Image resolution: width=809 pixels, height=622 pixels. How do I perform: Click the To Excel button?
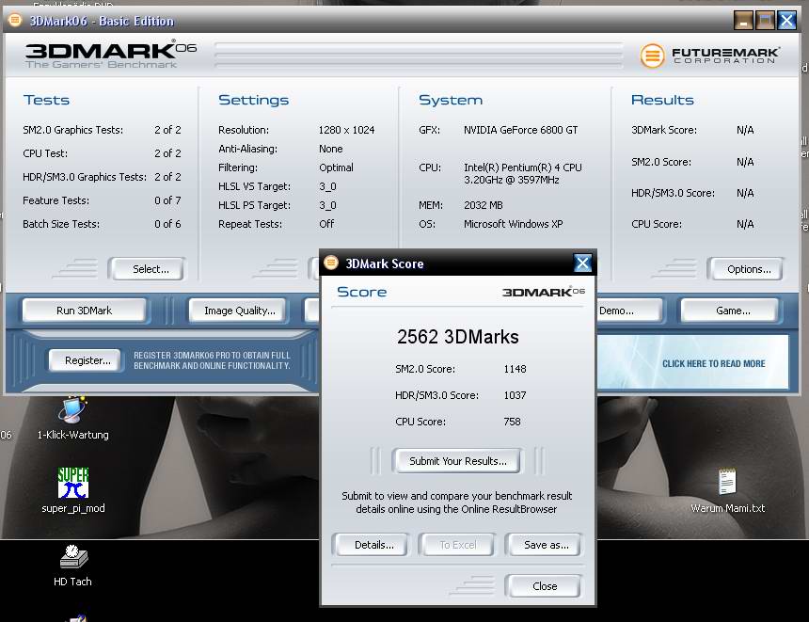[457, 545]
